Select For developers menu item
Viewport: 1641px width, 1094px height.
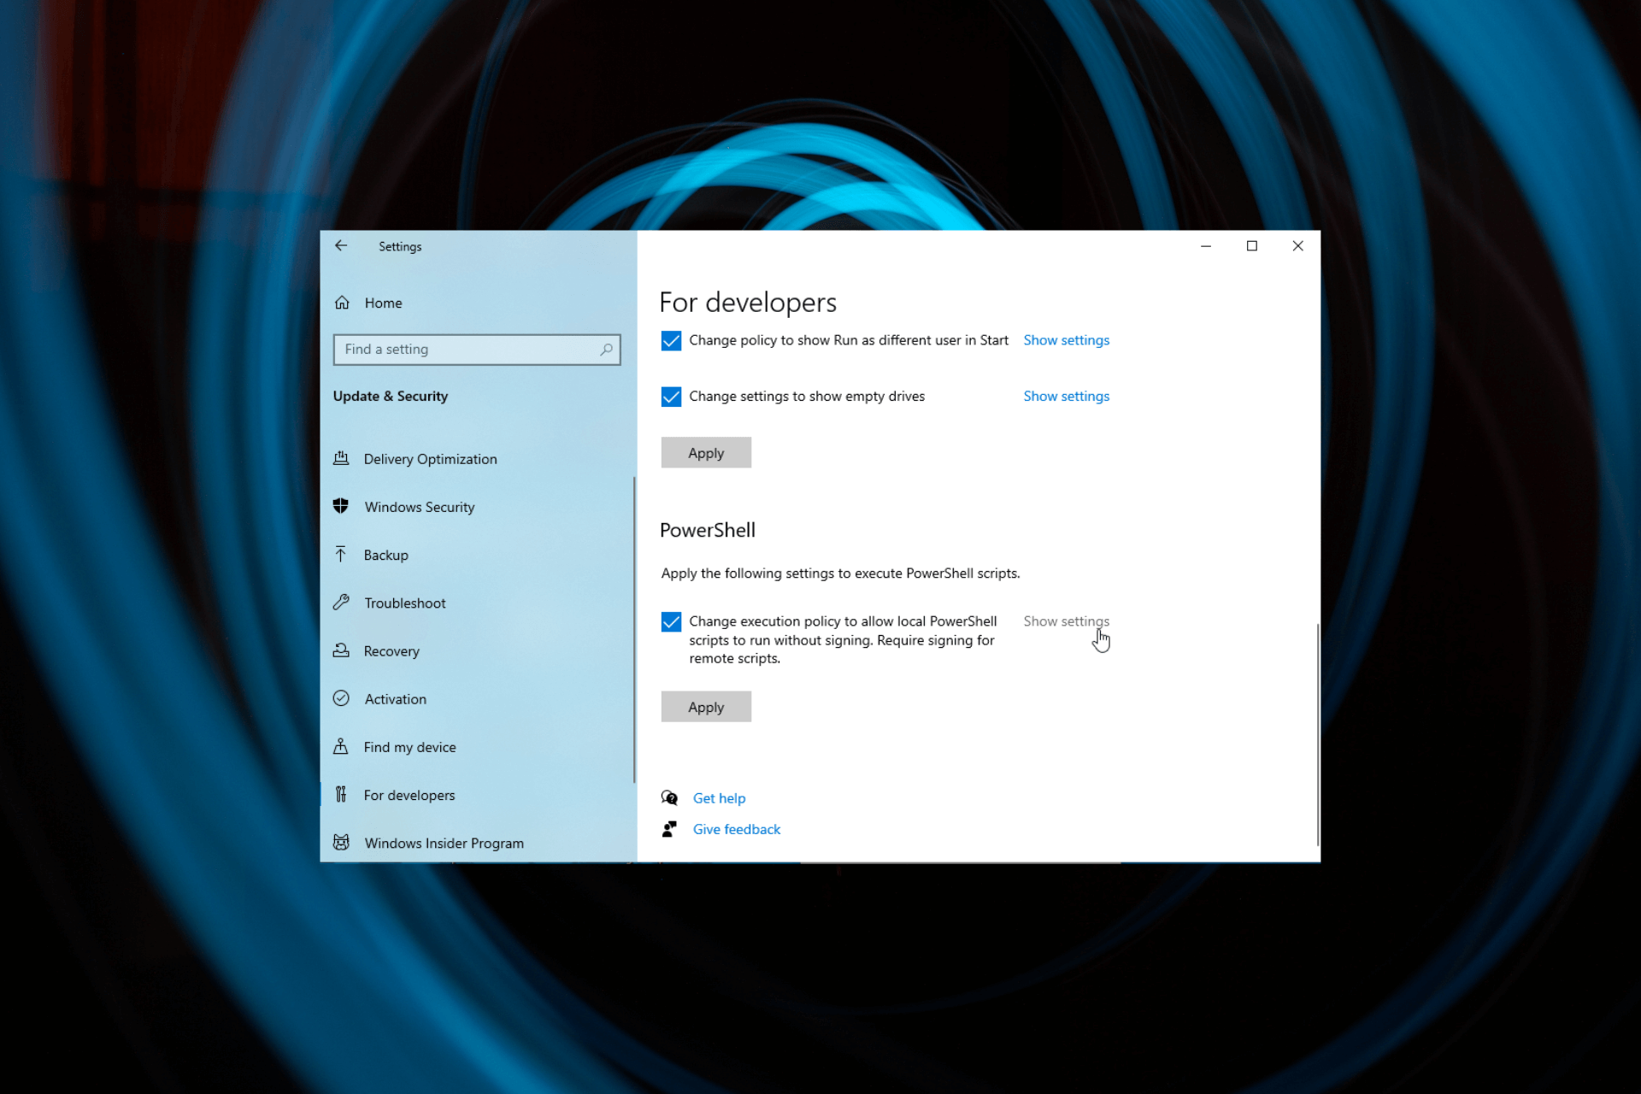tap(410, 794)
